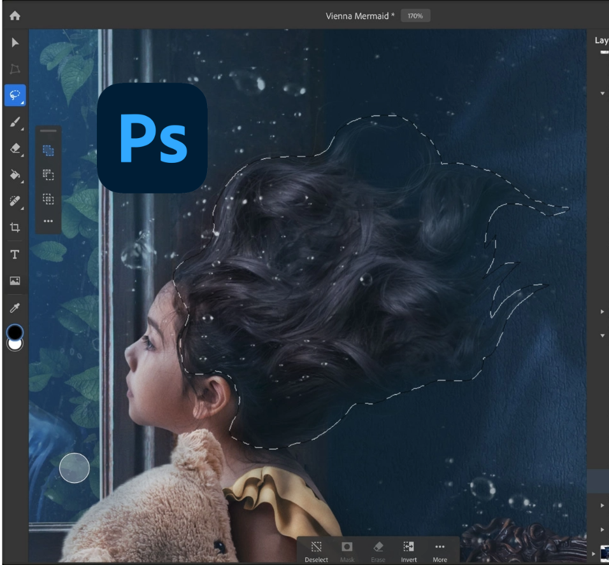Image resolution: width=609 pixels, height=565 pixels.
Task: Select the Brush tool
Action: coord(15,122)
